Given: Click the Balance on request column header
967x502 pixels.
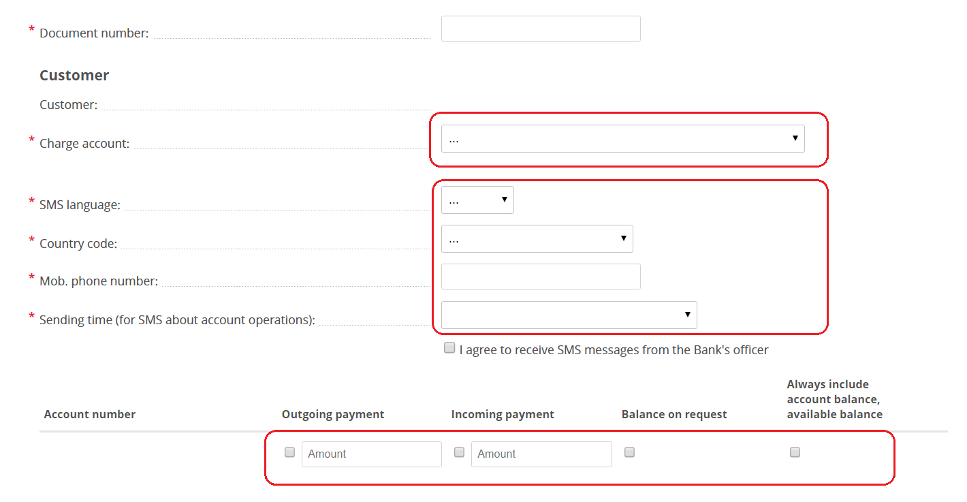Looking at the screenshot, I should coord(673,413).
